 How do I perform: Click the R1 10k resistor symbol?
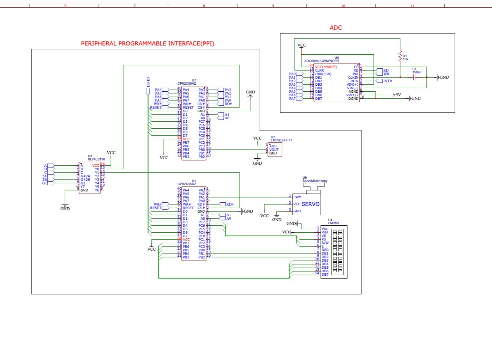(400, 56)
